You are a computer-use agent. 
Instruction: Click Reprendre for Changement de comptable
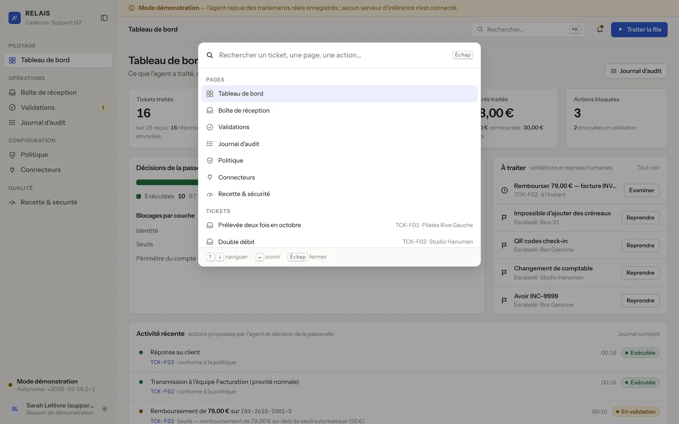point(640,273)
